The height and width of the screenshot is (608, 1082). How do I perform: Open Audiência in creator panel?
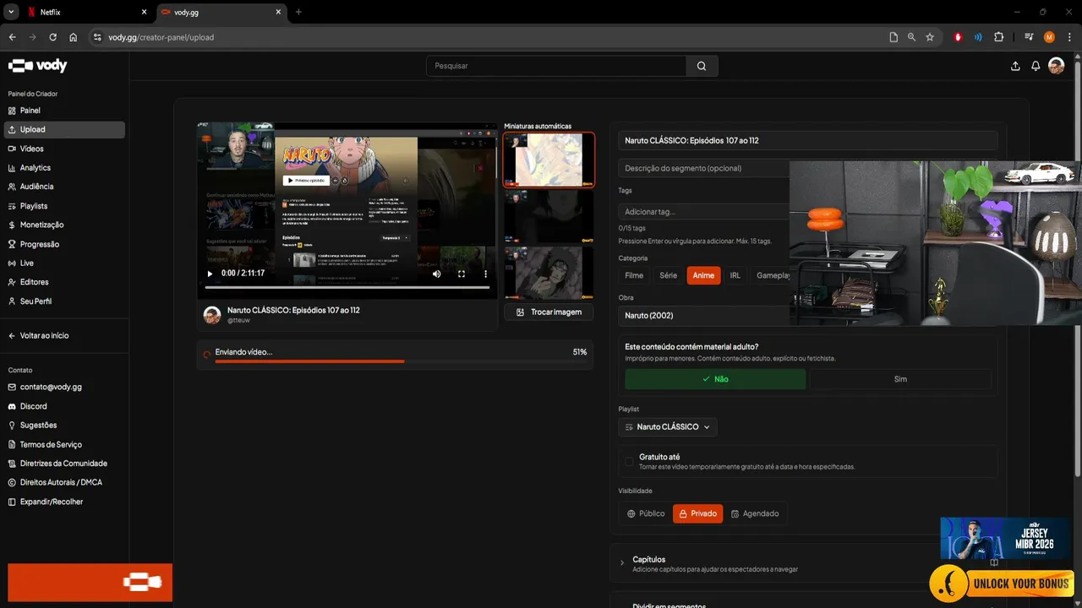tap(64, 187)
